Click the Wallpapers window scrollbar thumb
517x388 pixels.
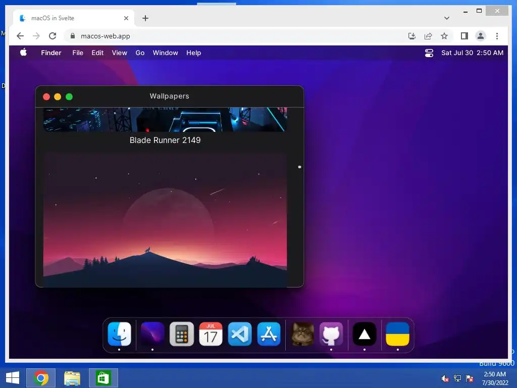[299, 167]
